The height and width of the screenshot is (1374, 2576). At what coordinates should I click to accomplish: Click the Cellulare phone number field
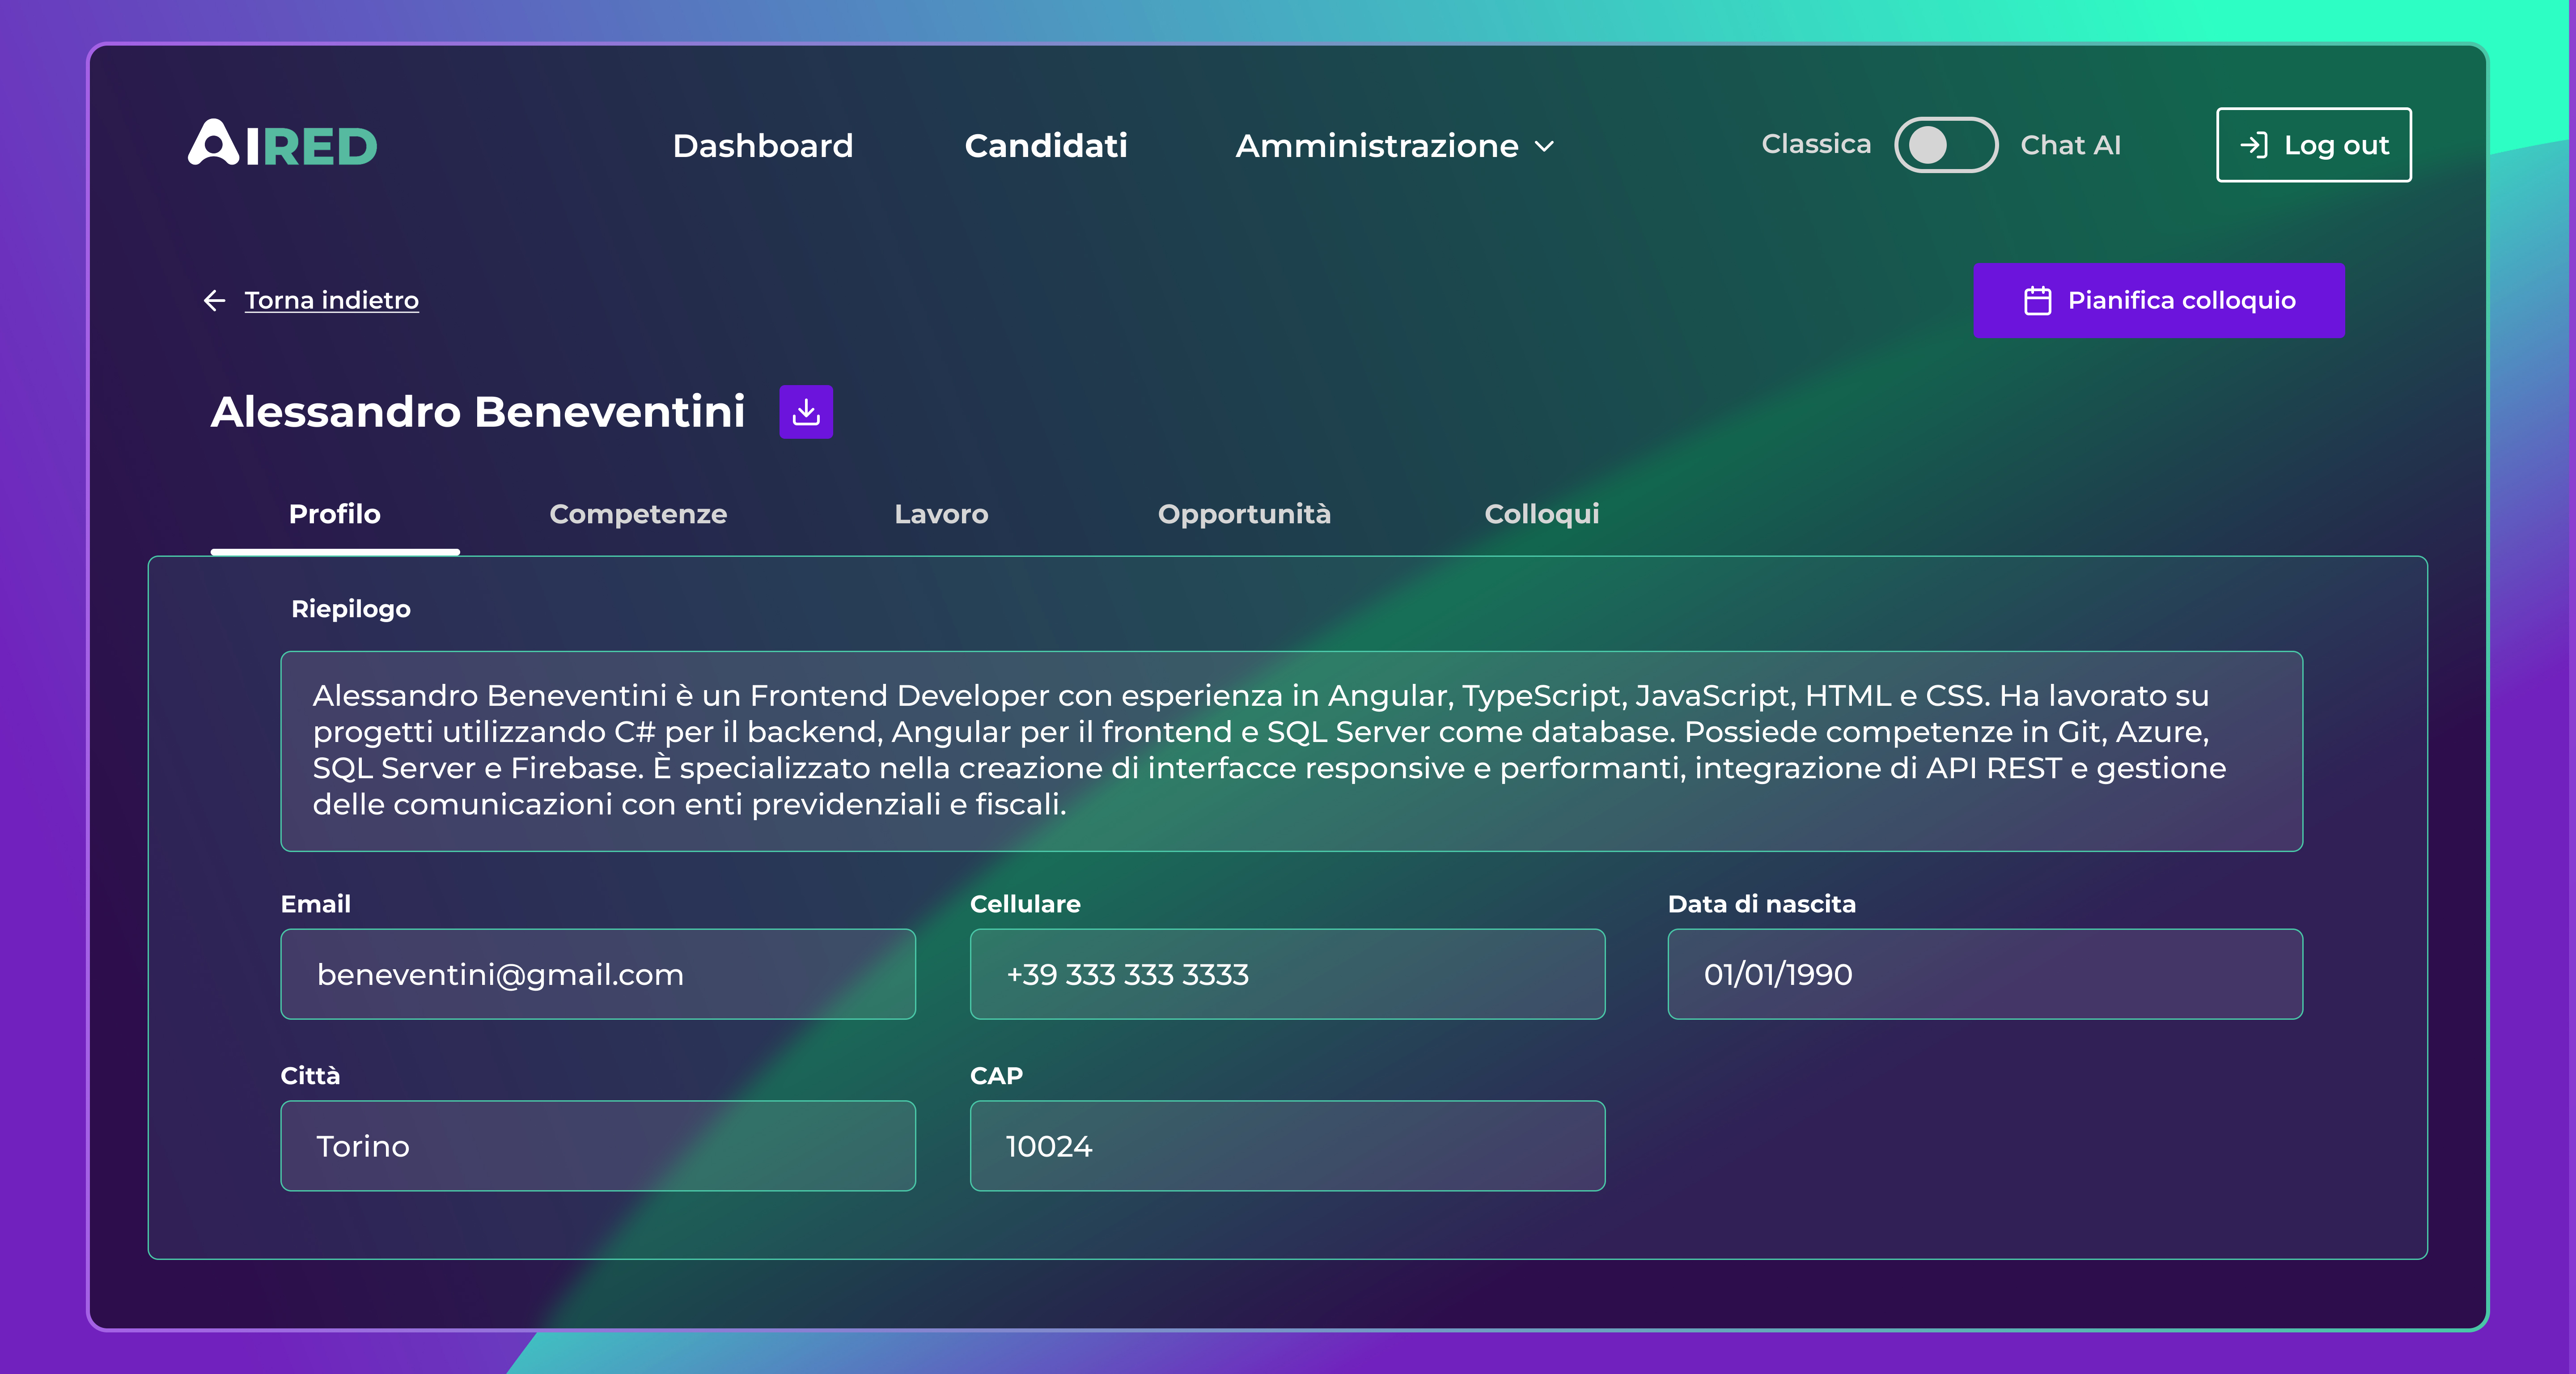1288,974
